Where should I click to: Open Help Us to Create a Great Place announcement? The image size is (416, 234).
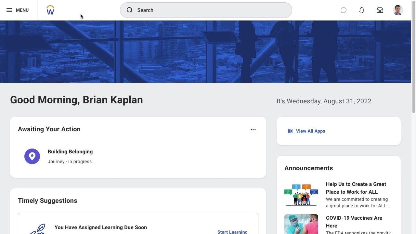pos(356,188)
